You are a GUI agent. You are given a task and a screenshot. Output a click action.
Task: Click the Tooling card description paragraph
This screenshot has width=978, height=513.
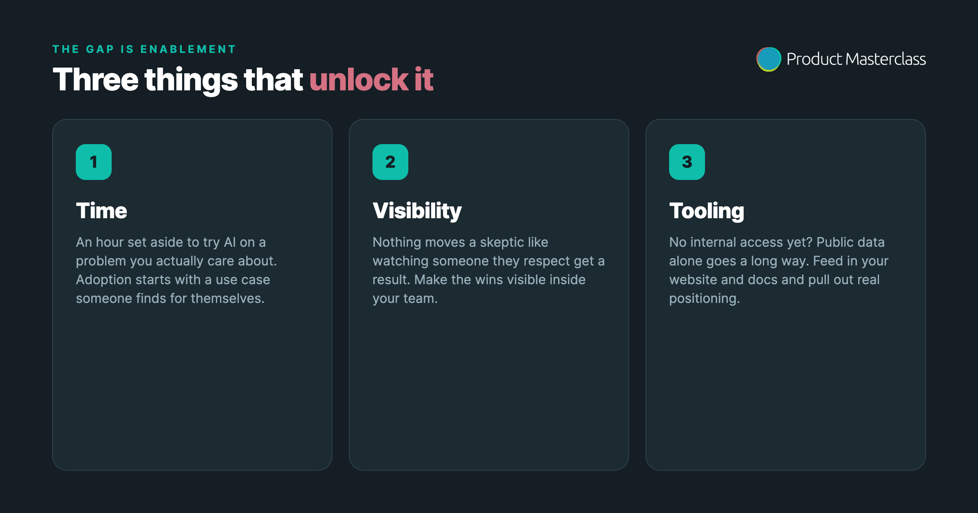(x=779, y=270)
